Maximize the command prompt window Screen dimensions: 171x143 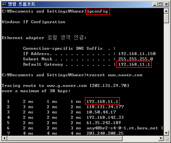pos(160,4)
